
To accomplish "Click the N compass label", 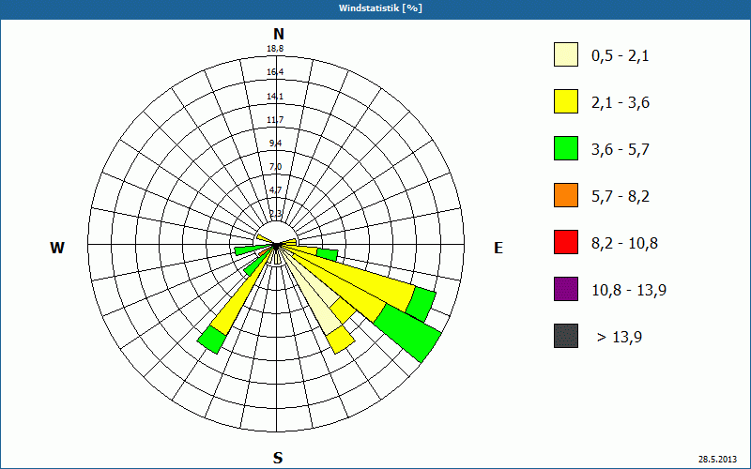I will 278,34.
